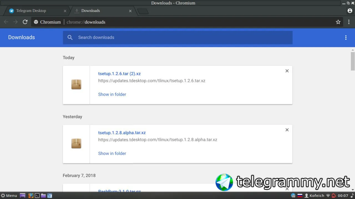
Task: Click the Russian flag keyboard layout indicator
Action: click(x=300, y=195)
